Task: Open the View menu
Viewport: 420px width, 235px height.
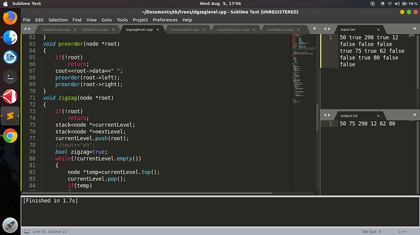Action: pyautogui.click(x=91, y=20)
